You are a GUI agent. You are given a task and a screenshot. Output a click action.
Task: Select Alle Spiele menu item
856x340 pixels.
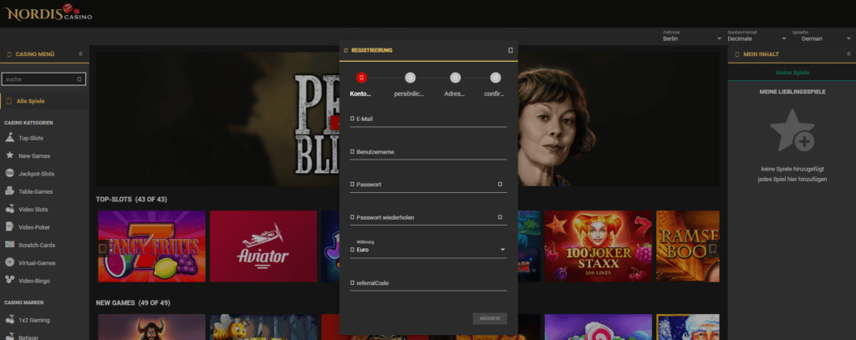pos(44,101)
